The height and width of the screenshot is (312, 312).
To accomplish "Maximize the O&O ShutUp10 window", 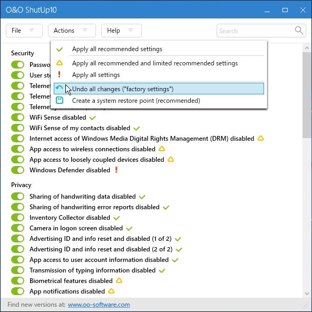I will pyautogui.click(x=285, y=9).
